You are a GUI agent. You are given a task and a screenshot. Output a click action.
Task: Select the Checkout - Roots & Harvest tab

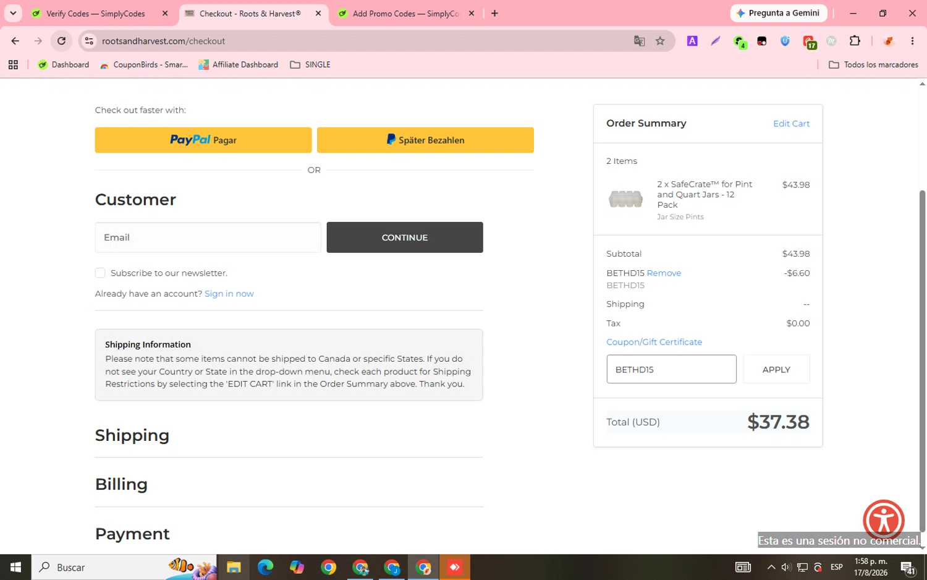tap(250, 14)
